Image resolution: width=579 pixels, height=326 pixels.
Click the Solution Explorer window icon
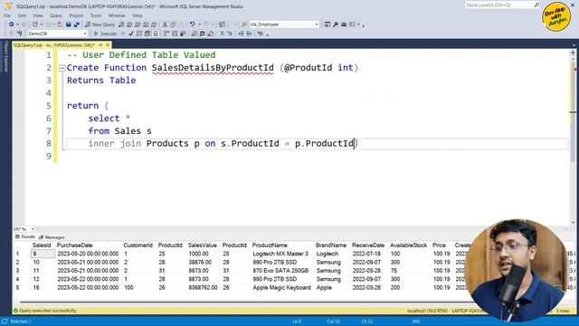(x=327, y=24)
